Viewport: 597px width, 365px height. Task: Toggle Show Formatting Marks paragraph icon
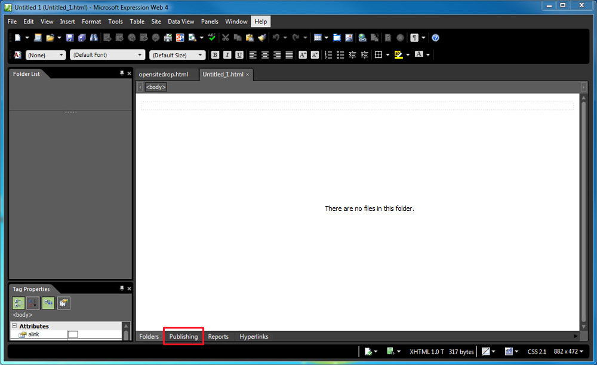(x=414, y=38)
